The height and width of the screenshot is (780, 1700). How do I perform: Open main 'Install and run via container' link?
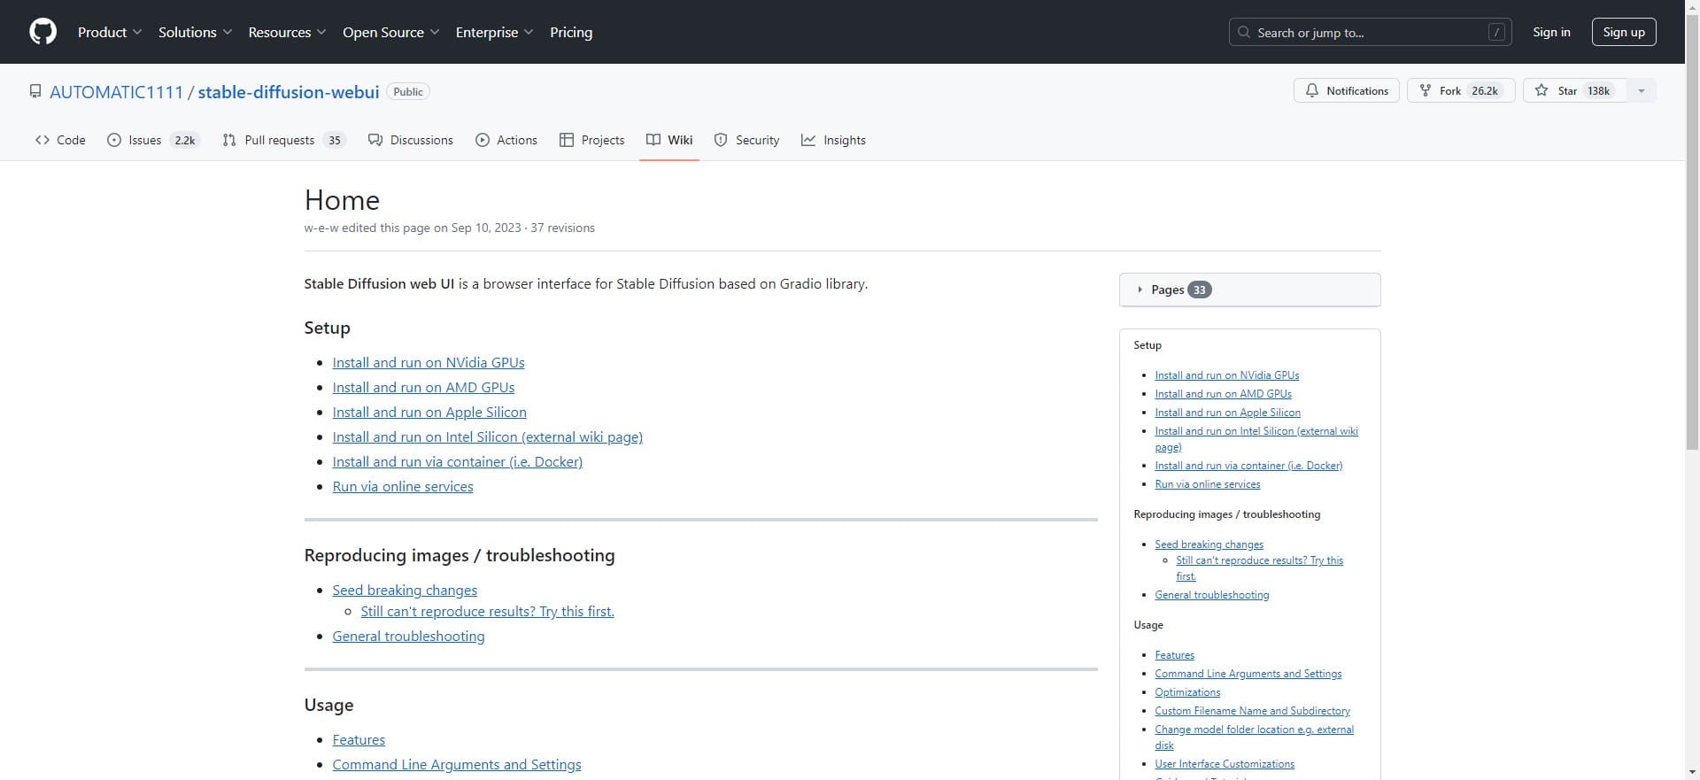tap(458, 461)
